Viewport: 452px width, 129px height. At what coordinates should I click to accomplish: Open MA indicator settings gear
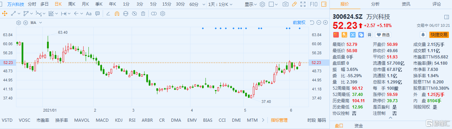pos(19,22)
